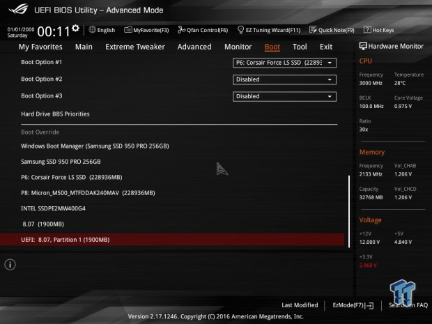This screenshot has height=324, width=432.
Task: Open the Extreme Tweaker tab
Action: pos(135,47)
